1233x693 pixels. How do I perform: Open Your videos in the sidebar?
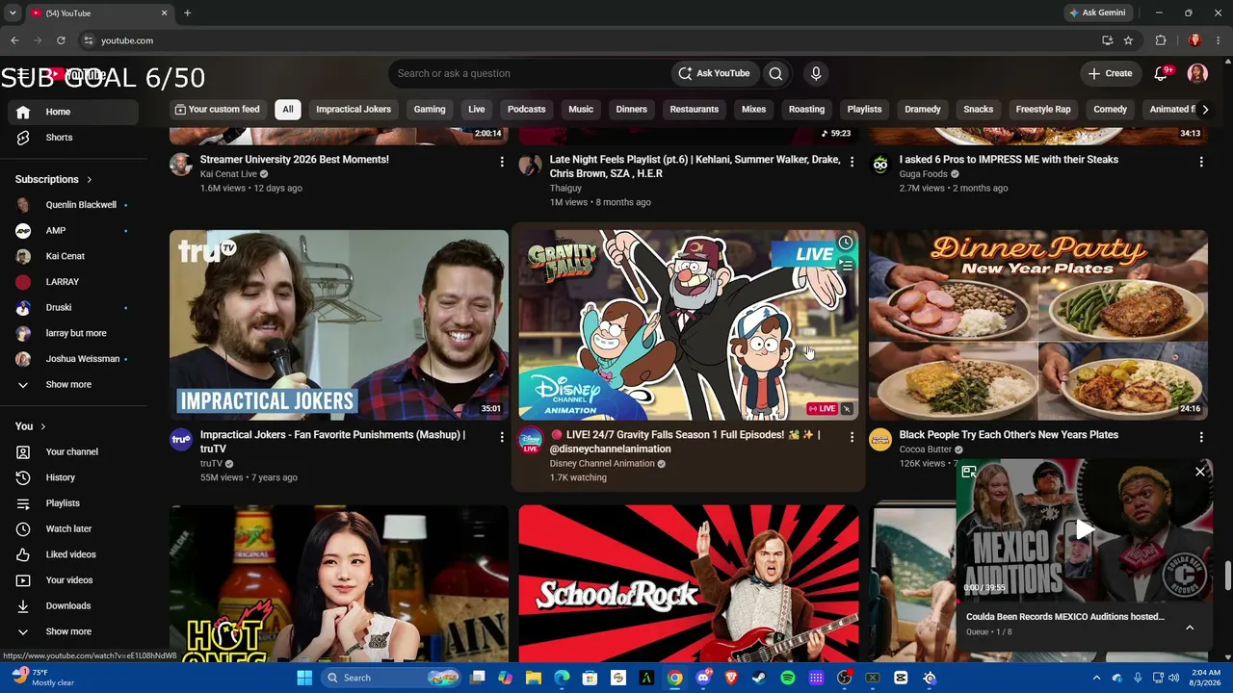click(73, 580)
